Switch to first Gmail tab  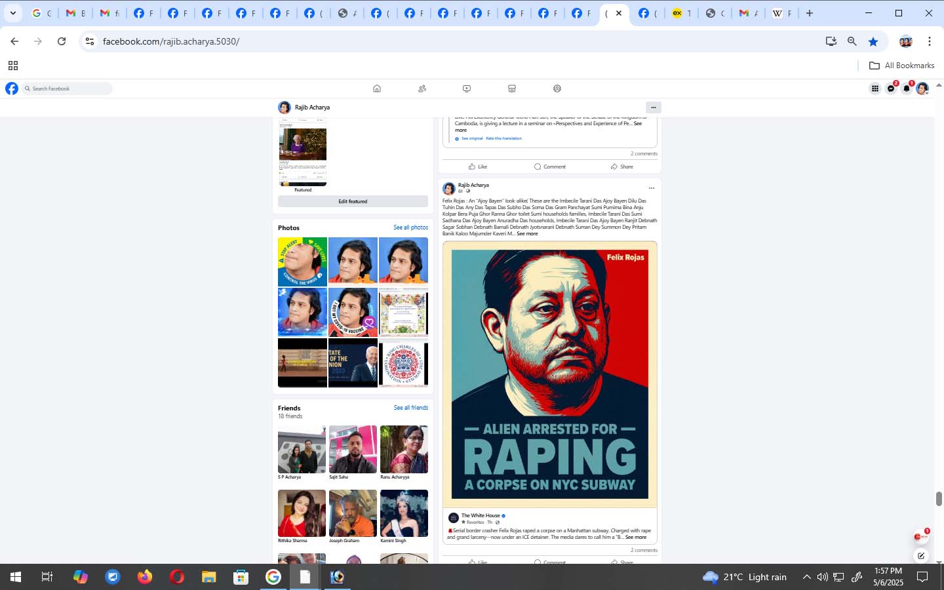(x=75, y=13)
